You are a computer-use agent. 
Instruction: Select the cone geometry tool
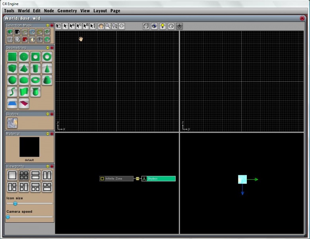coord(47,69)
